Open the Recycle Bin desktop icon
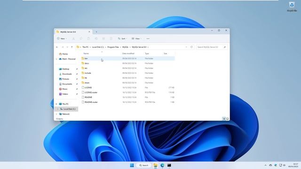301x169 pixels. point(292,7)
